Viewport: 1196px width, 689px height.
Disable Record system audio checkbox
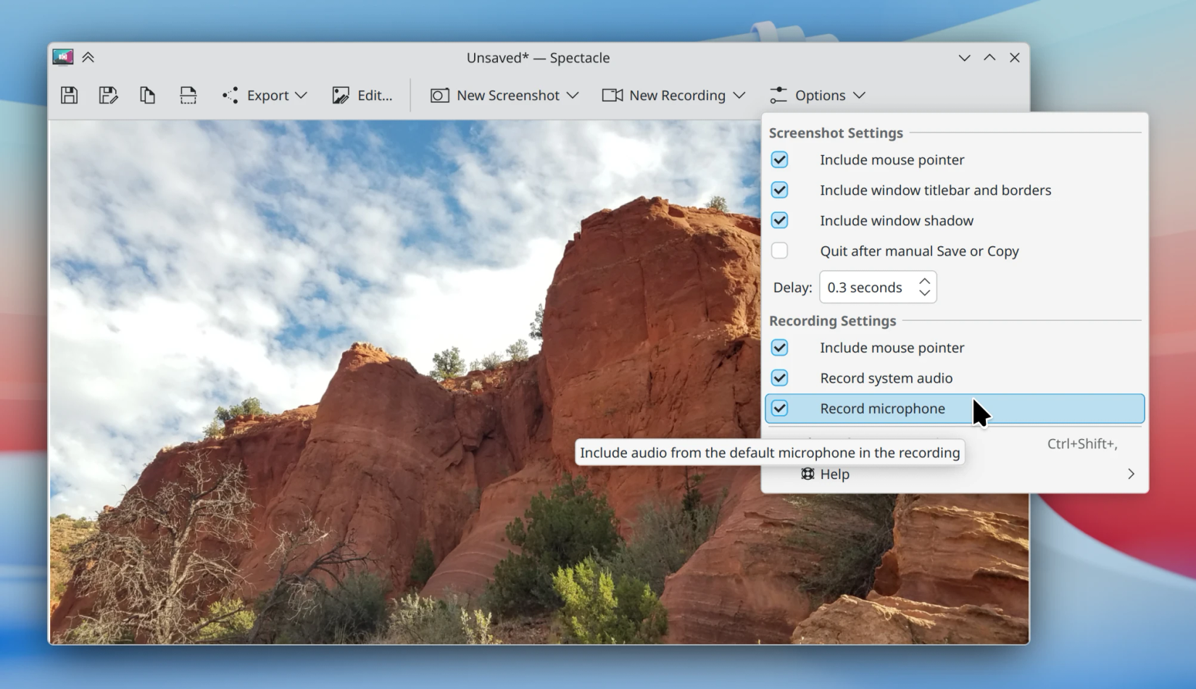pyautogui.click(x=779, y=378)
